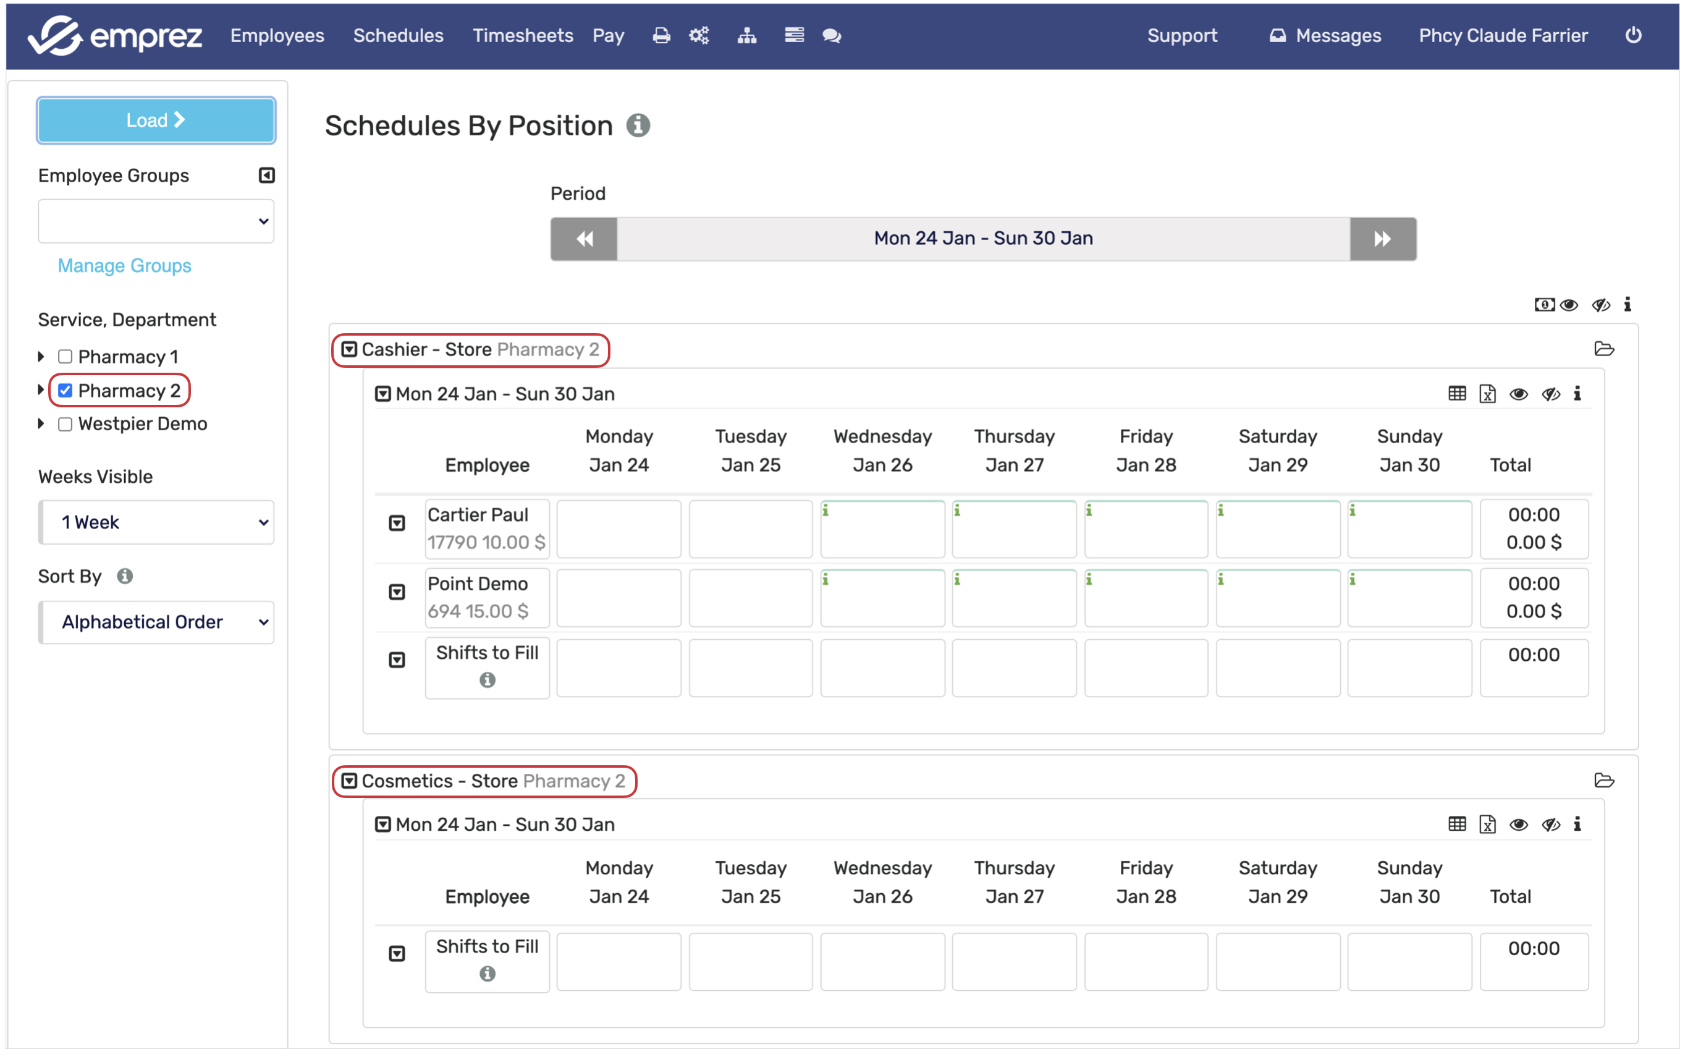Viewport: 1693px width, 1057px height.
Task: Go to next period with forward arrows
Action: (x=1382, y=239)
